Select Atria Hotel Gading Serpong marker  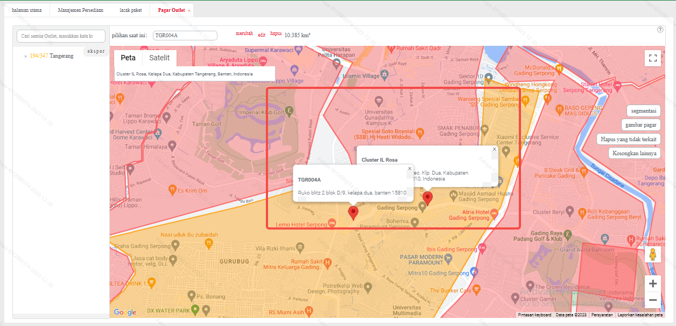click(x=494, y=214)
